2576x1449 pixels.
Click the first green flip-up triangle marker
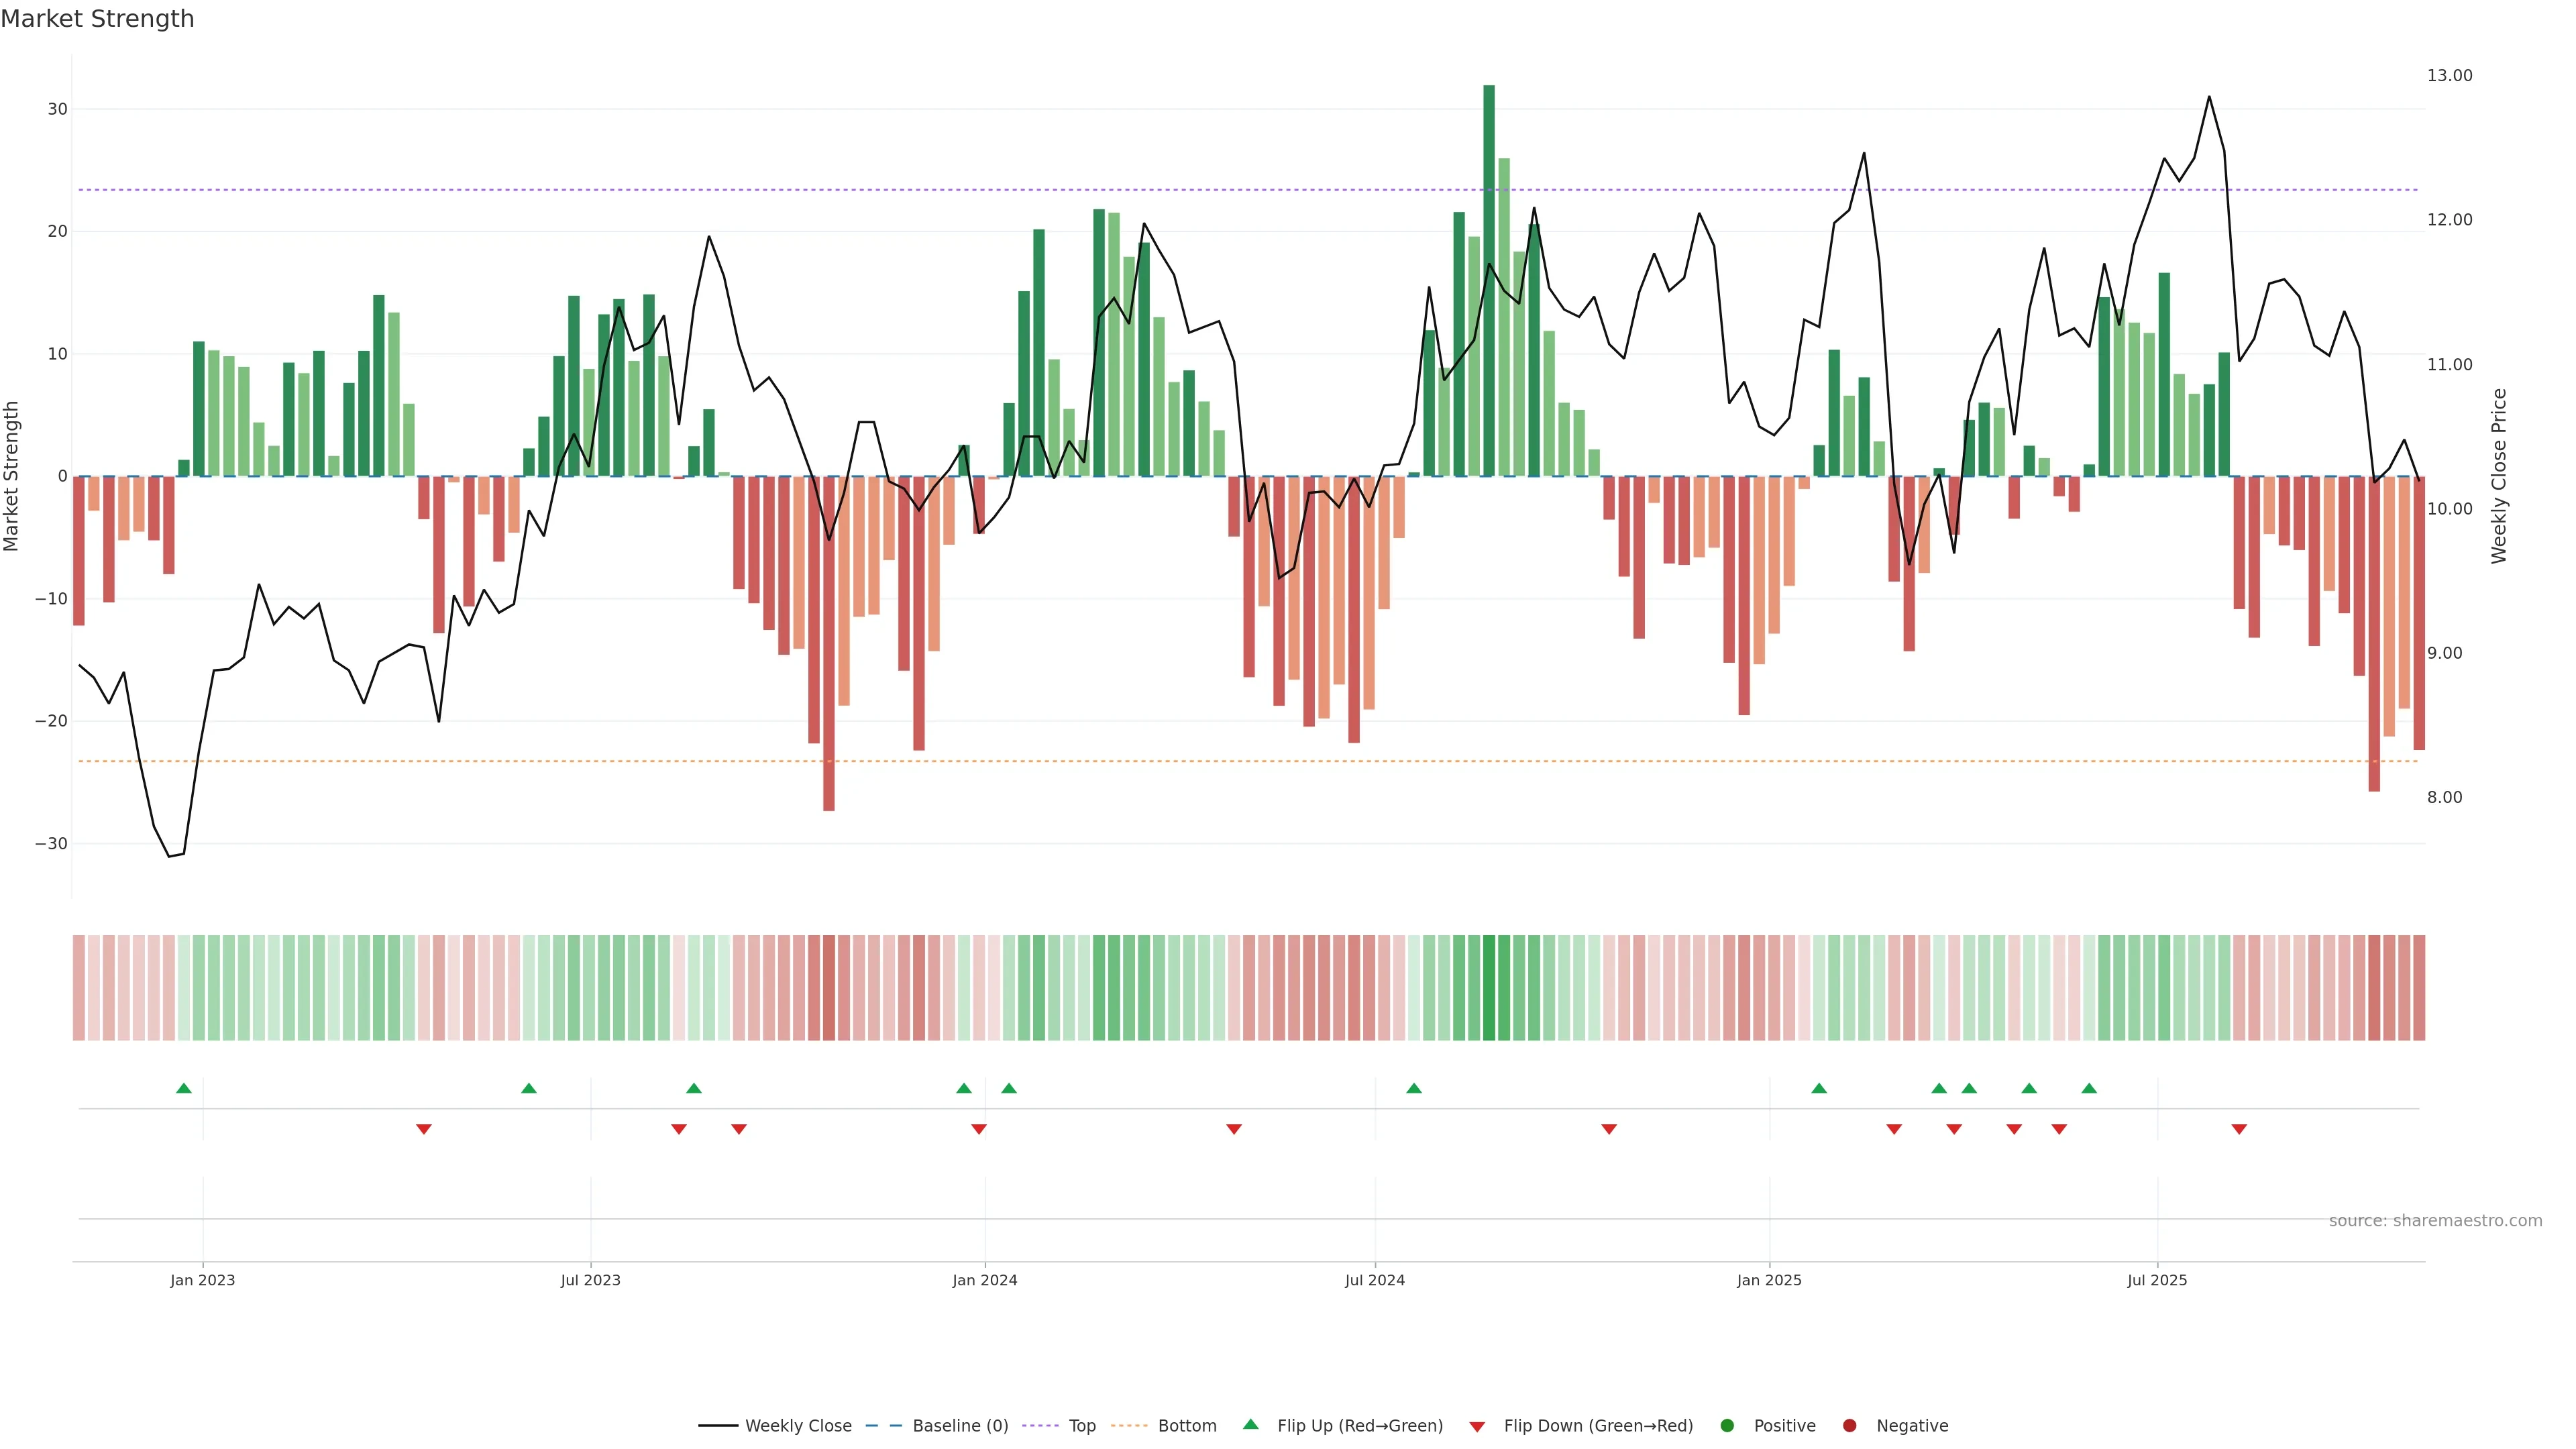point(183,1088)
